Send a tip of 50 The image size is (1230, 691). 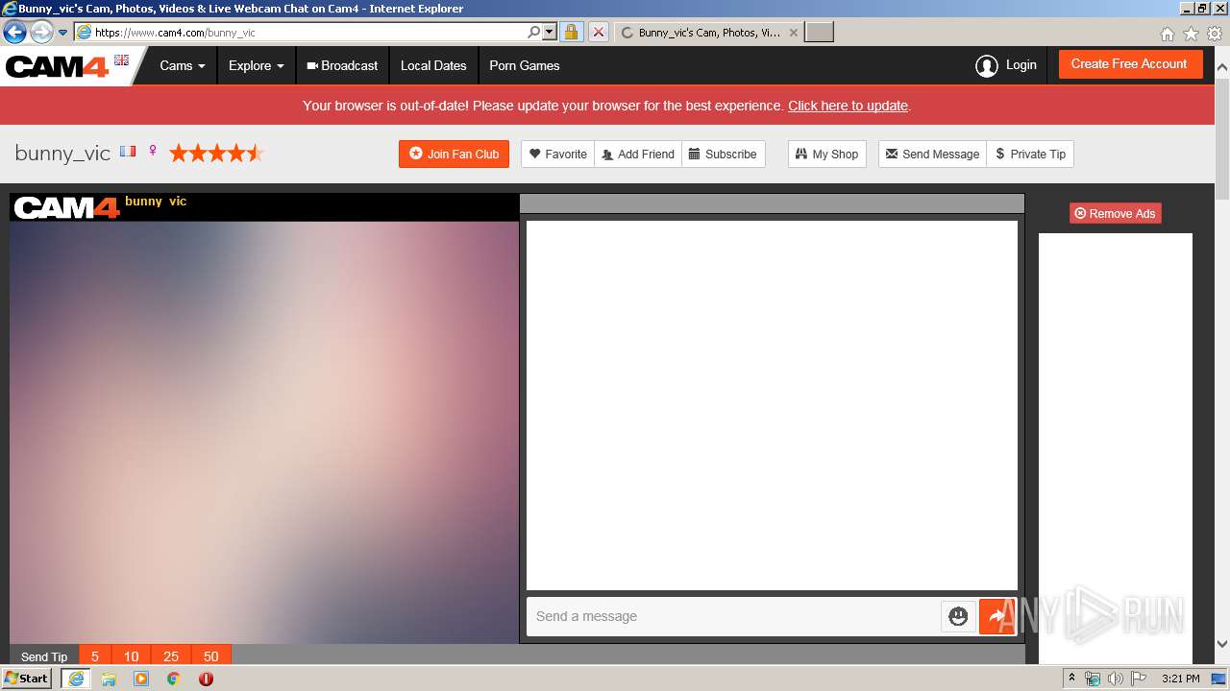211,656
